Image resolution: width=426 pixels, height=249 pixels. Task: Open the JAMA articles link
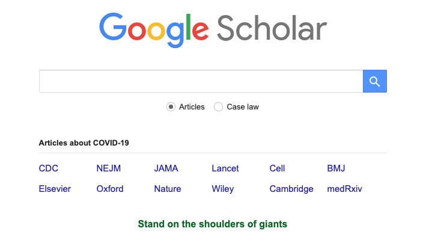[166, 168]
